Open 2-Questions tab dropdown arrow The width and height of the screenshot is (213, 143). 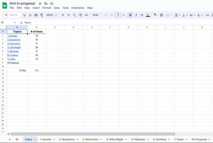click(77, 139)
